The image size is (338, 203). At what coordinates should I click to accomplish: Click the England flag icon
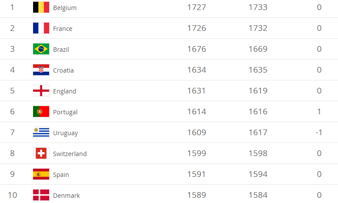[41, 91]
